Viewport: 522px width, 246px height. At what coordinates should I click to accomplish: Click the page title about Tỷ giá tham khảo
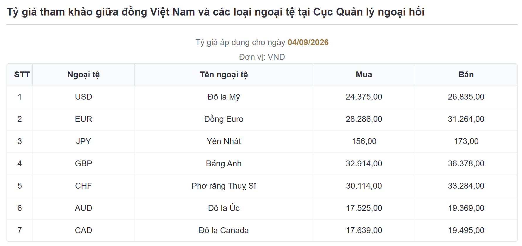tap(216, 12)
